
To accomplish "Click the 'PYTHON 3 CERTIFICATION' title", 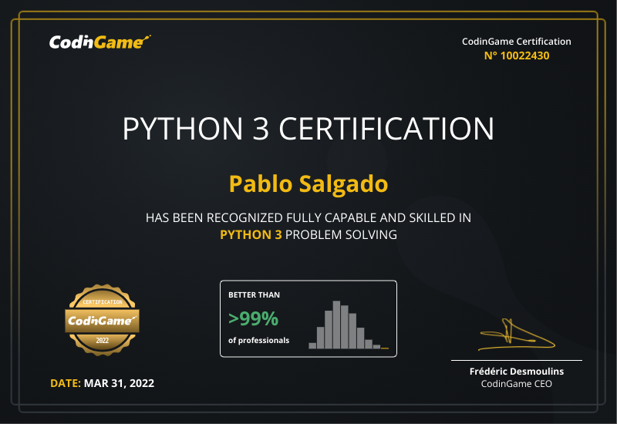I will click(x=308, y=129).
